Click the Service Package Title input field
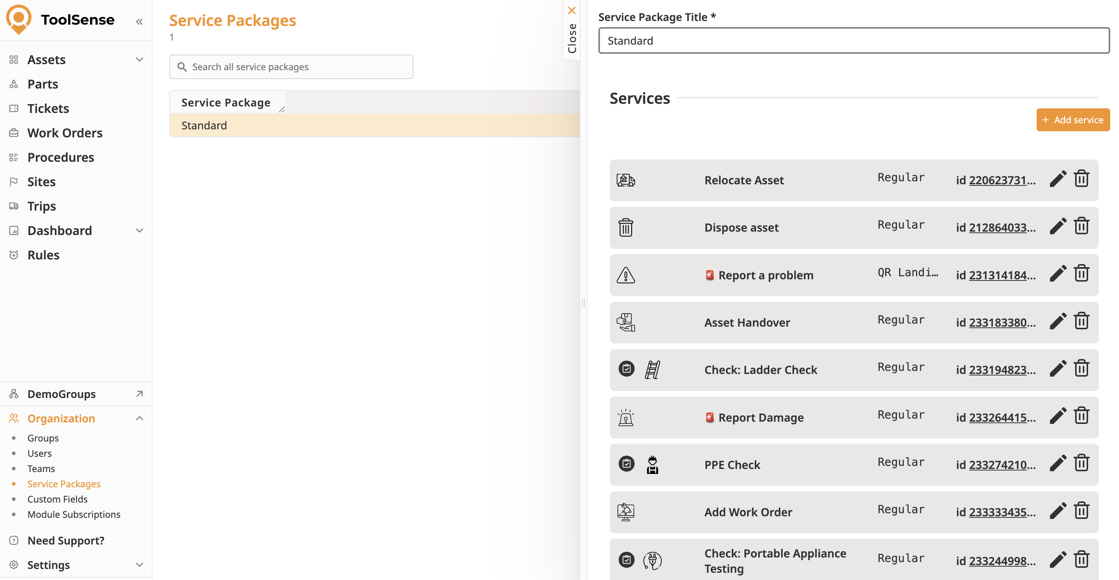Screen dimensions: 1119x580 point(853,41)
